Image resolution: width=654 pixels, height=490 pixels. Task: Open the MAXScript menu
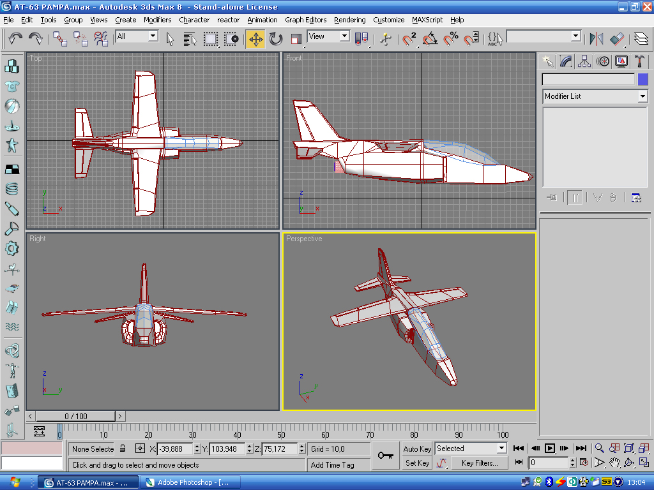point(427,20)
